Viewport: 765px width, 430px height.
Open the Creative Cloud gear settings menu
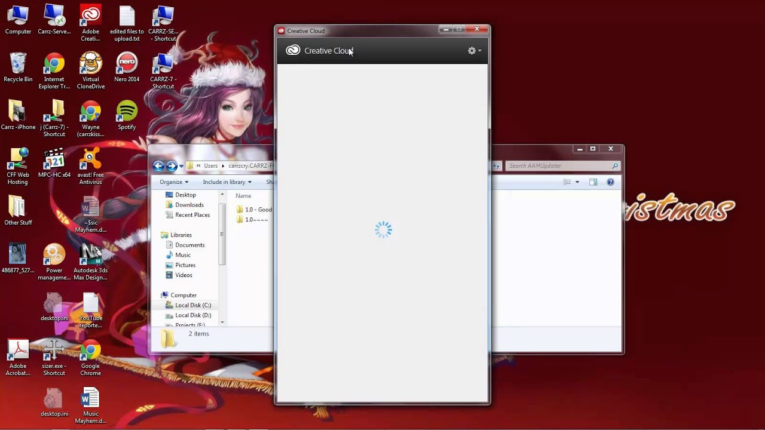[x=474, y=51]
